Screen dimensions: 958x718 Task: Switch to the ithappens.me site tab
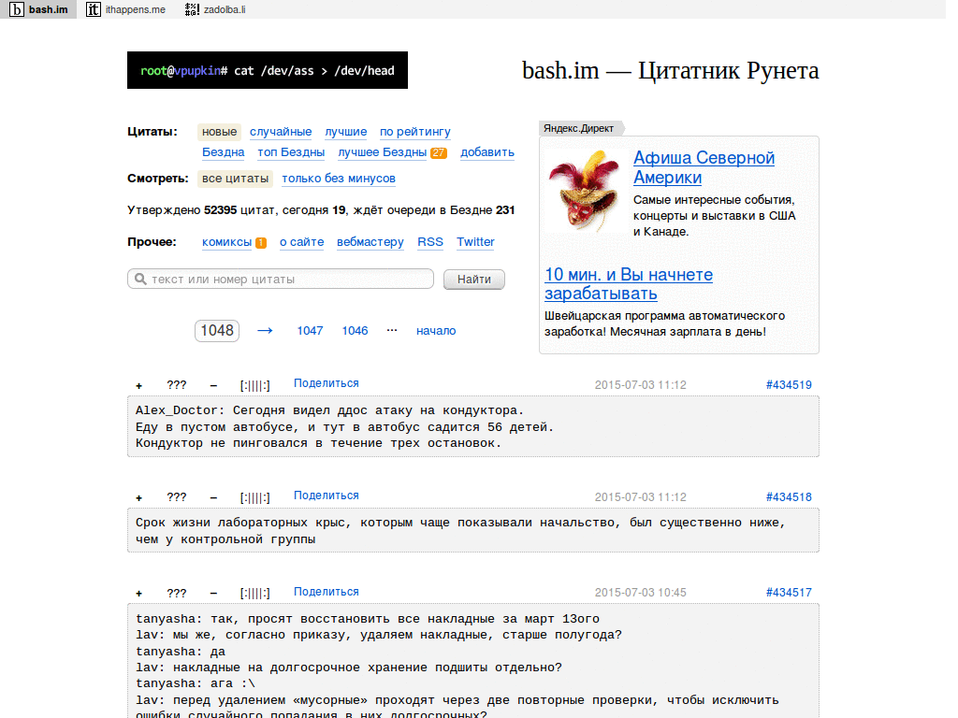(126, 9)
